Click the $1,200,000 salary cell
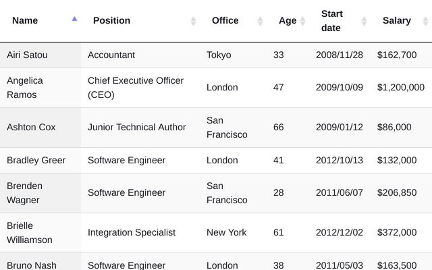 [401, 87]
